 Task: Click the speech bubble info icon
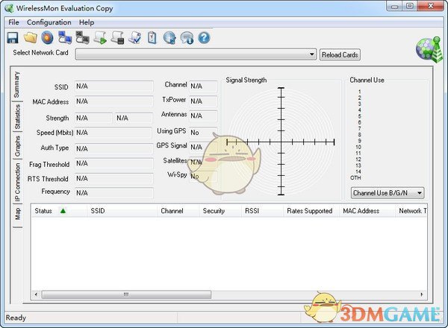pyautogui.click(x=187, y=38)
